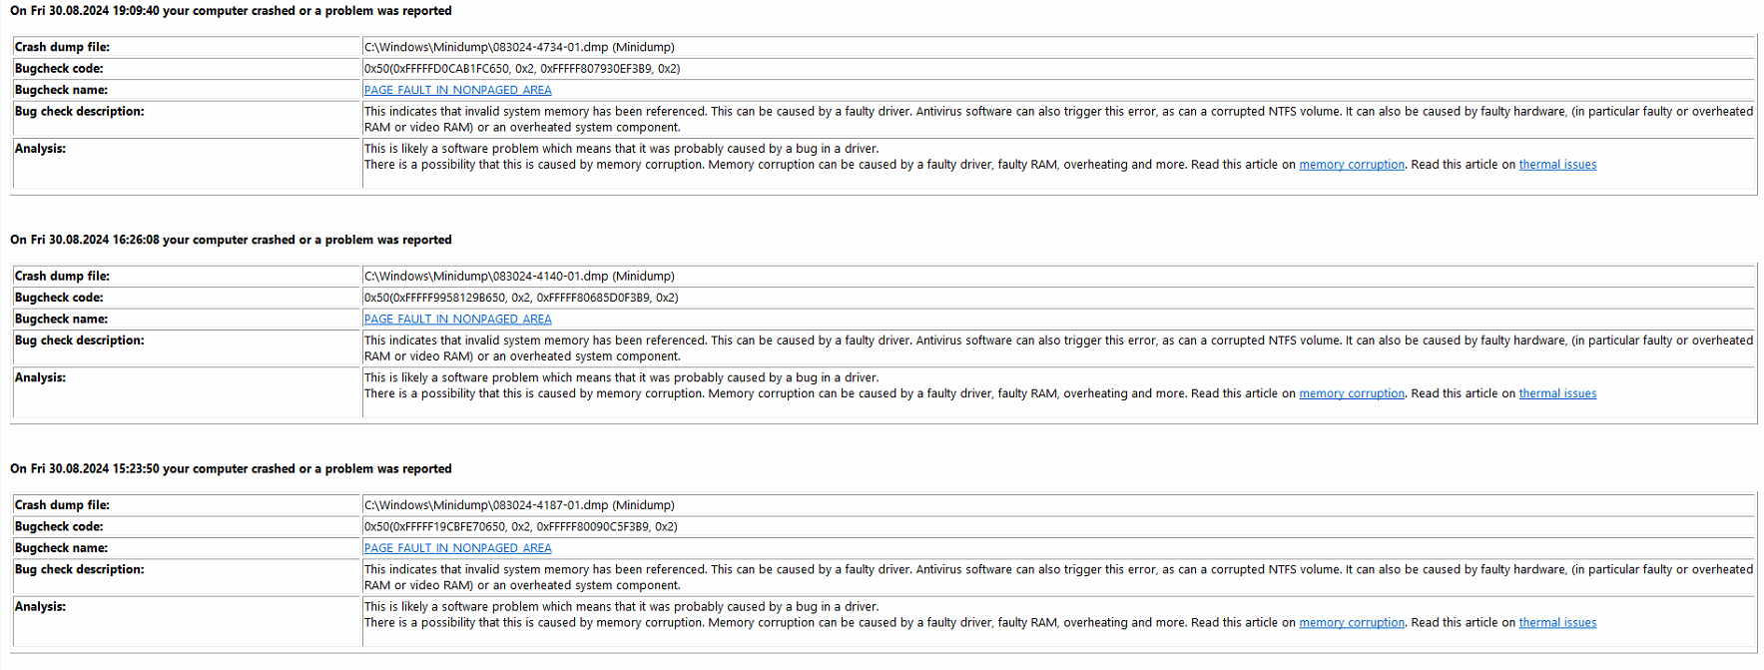Click the 083024-4140-01.dmp crash dump file path
This screenshot has height=670, width=1764.
point(519,277)
